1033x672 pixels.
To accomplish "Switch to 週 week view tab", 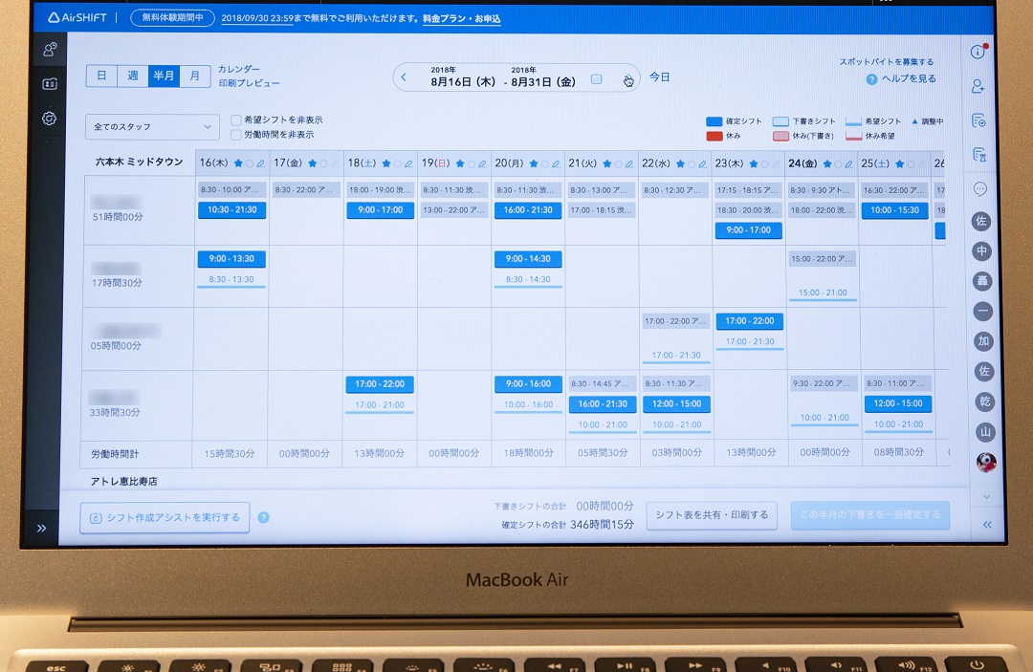I will point(132,76).
